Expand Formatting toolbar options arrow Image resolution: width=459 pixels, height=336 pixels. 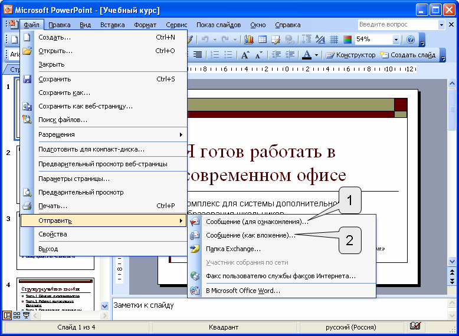pos(443,55)
